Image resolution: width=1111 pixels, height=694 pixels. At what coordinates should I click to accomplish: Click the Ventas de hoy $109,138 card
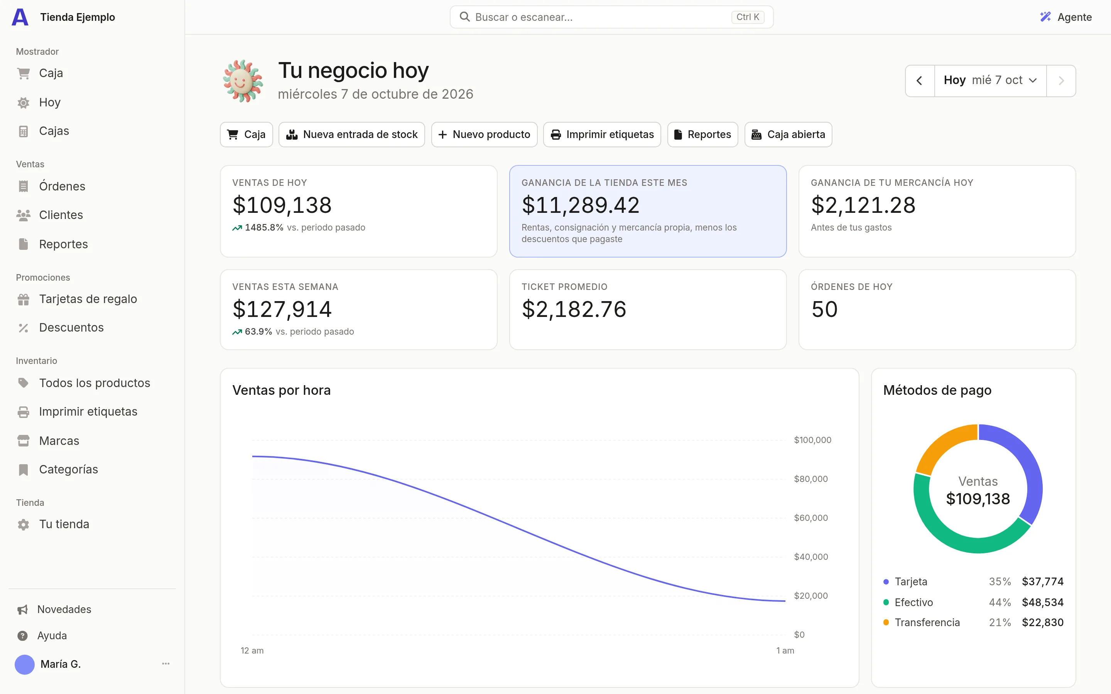(358, 211)
